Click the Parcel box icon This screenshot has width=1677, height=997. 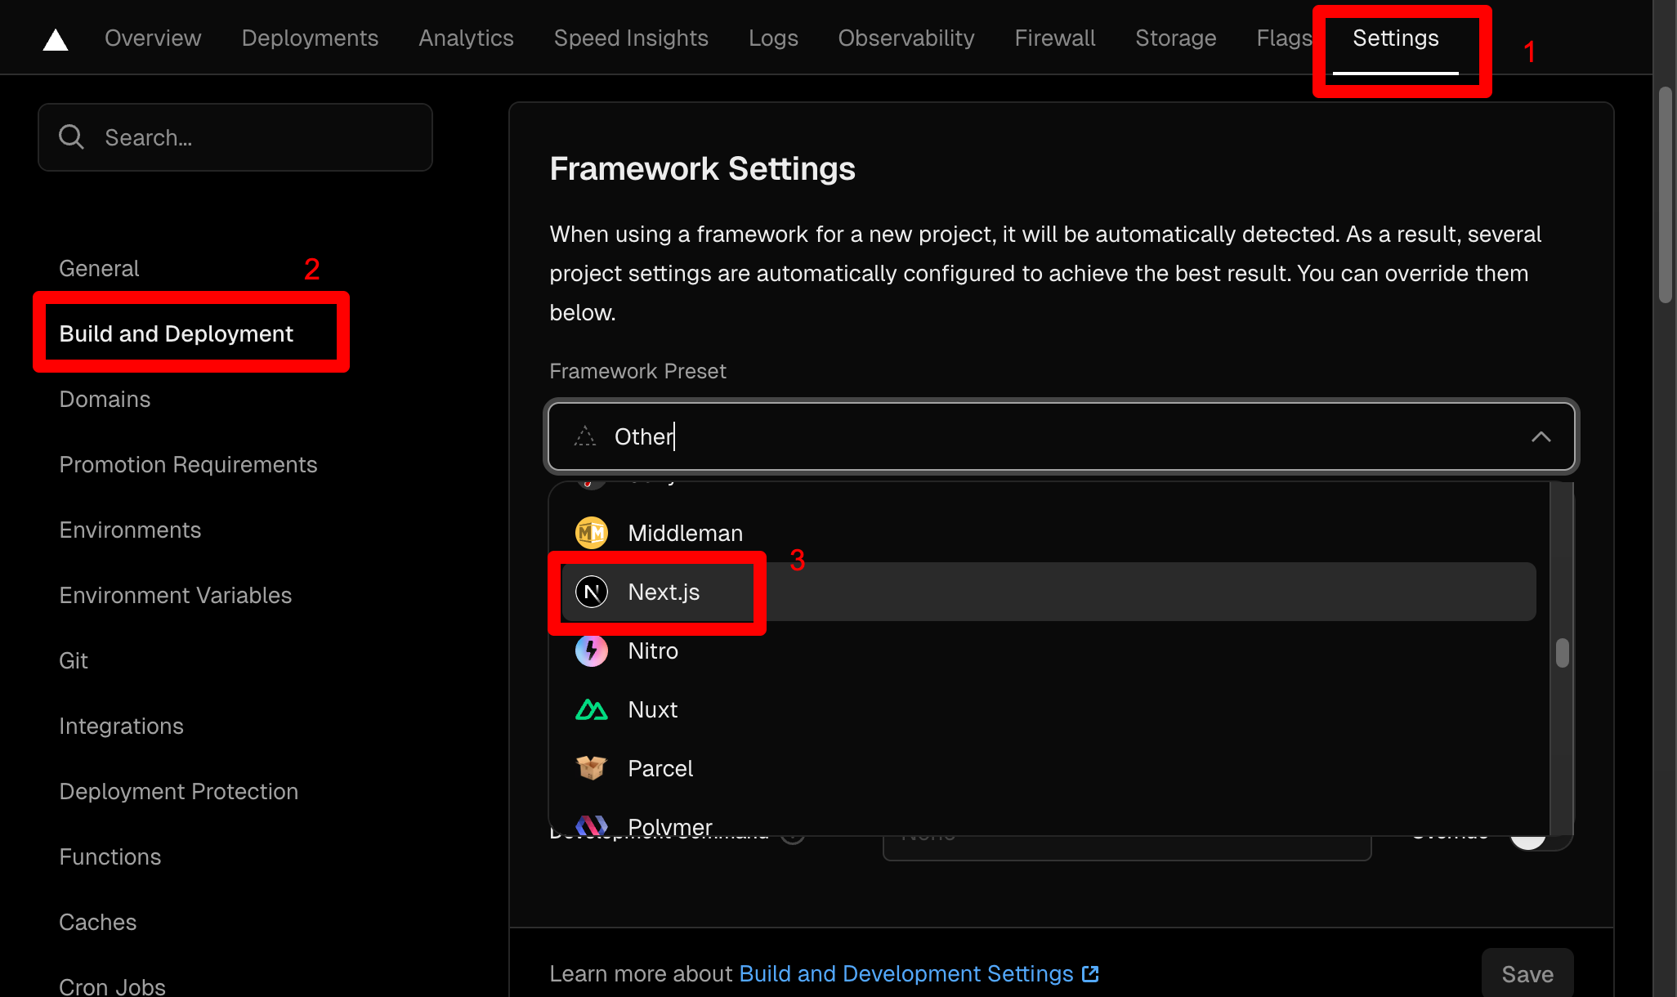click(592, 768)
